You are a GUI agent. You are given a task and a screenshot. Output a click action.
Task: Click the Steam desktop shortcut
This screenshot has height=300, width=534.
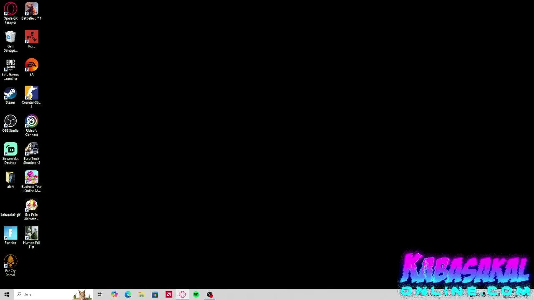click(10, 95)
